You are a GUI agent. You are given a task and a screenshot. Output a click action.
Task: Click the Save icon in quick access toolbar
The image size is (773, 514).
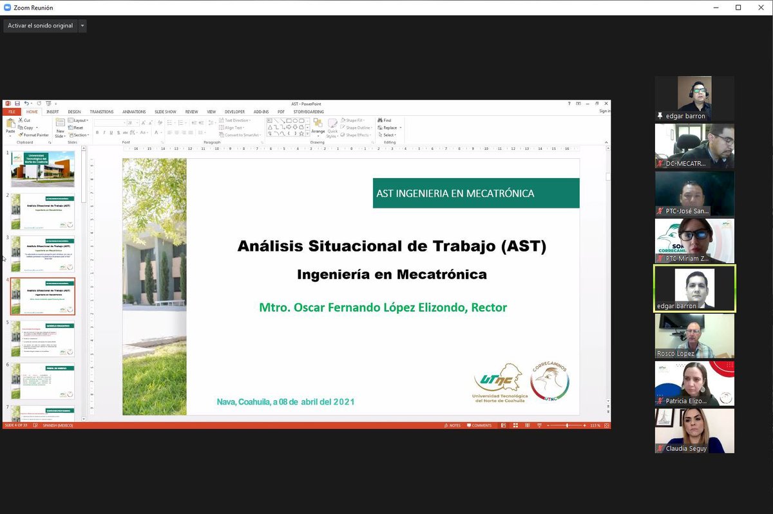(17, 104)
